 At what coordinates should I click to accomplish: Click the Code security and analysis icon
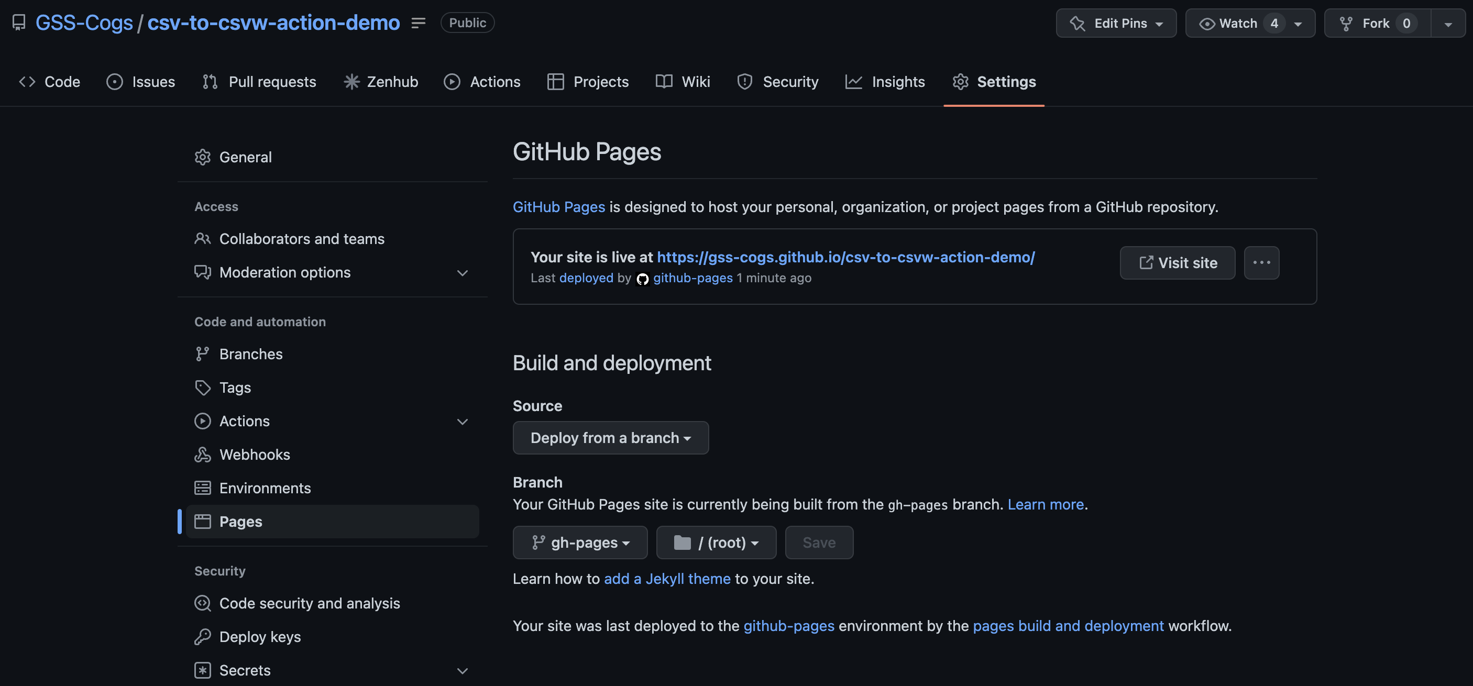tap(202, 603)
